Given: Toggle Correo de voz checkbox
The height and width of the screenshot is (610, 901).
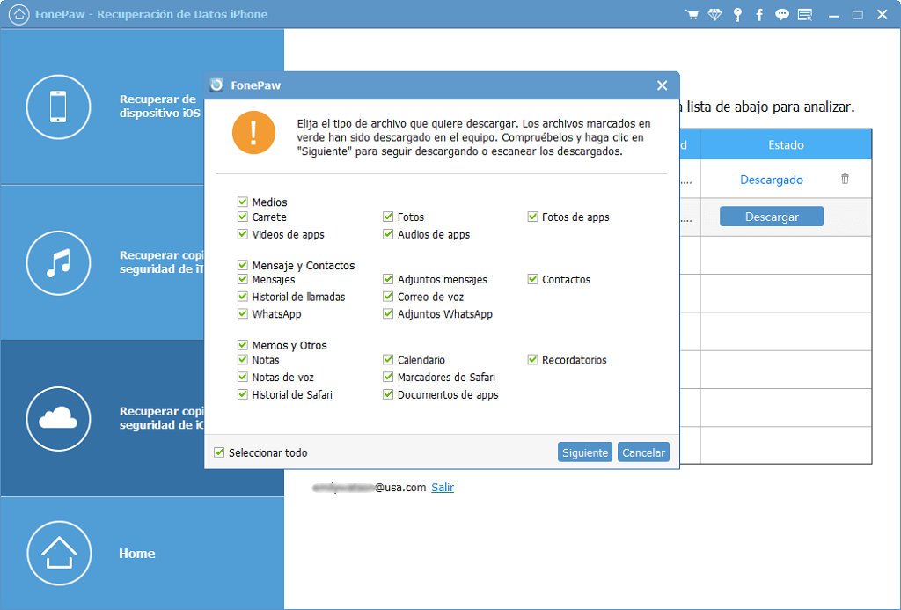Looking at the screenshot, I should pyautogui.click(x=388, y=297).
